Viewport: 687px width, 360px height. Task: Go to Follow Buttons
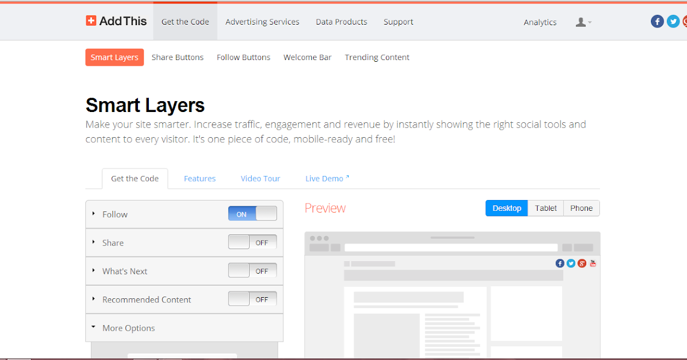click(x=243, y=57)
